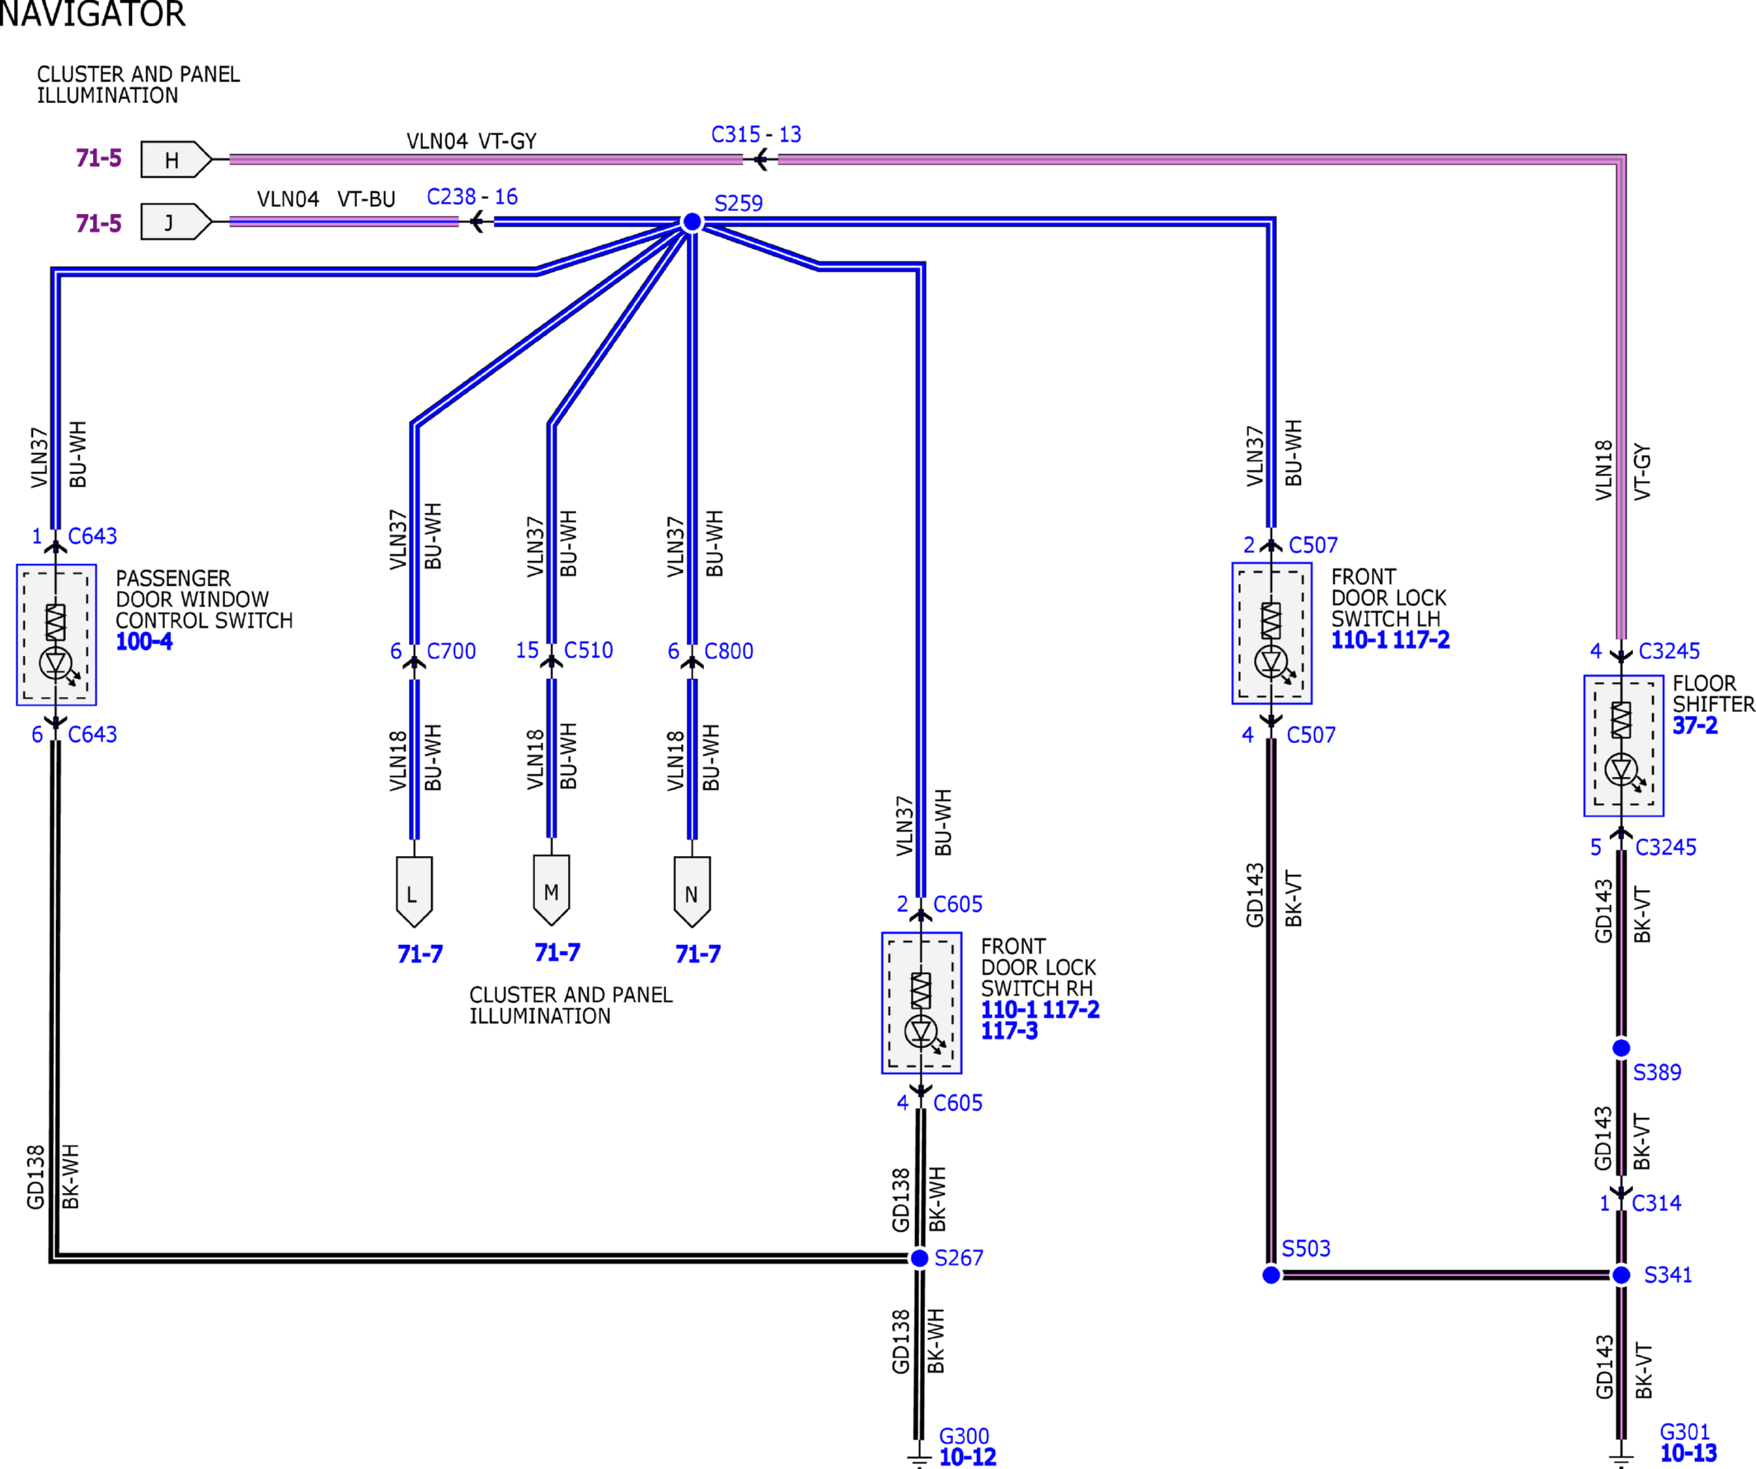Click the 'FLOOR SHIFTER' label
Viewport: 1756px width, 1469px height.
coord(1713,694)
